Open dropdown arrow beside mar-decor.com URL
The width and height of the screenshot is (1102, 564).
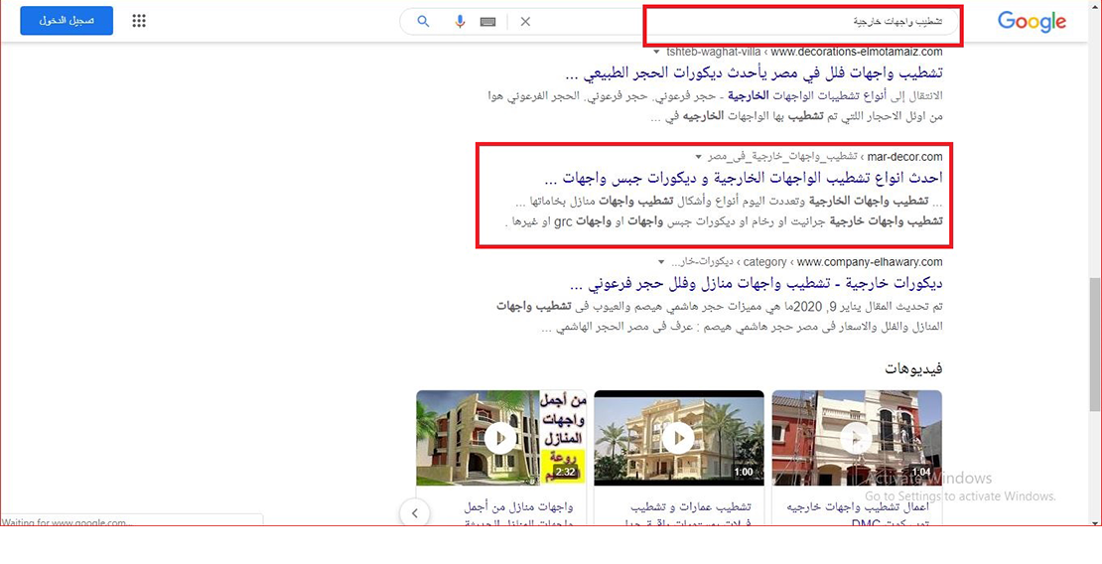[x=698, y=156]
